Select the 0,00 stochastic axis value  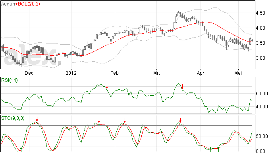[260, 151]
